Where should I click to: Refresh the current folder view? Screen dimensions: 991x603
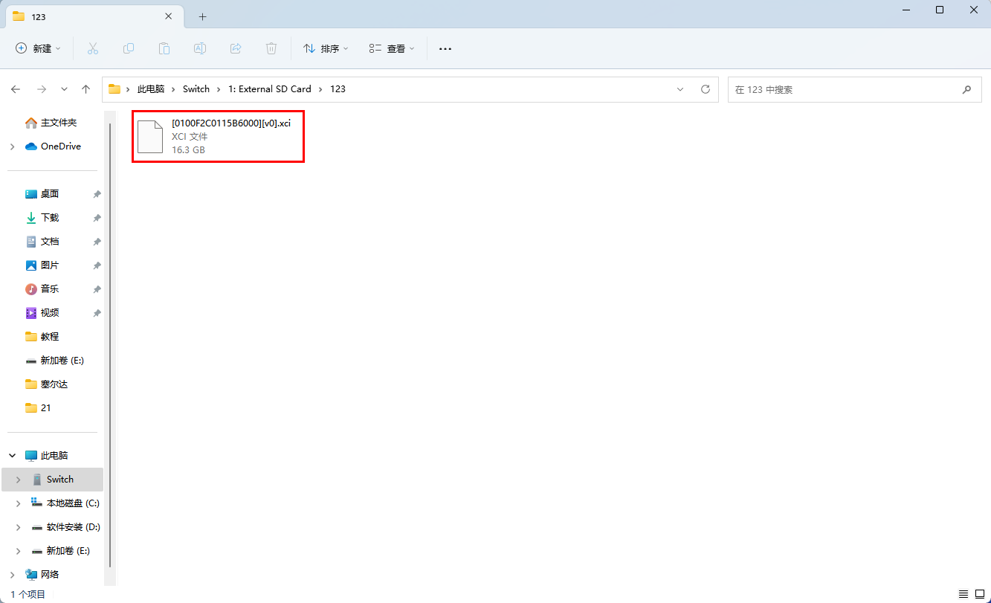[706, 89]
